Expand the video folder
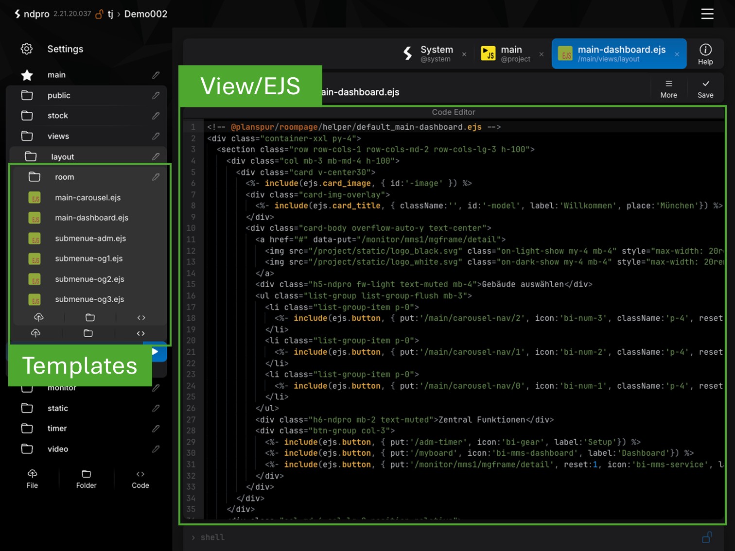Screen dimensions: 735x551 27,449
